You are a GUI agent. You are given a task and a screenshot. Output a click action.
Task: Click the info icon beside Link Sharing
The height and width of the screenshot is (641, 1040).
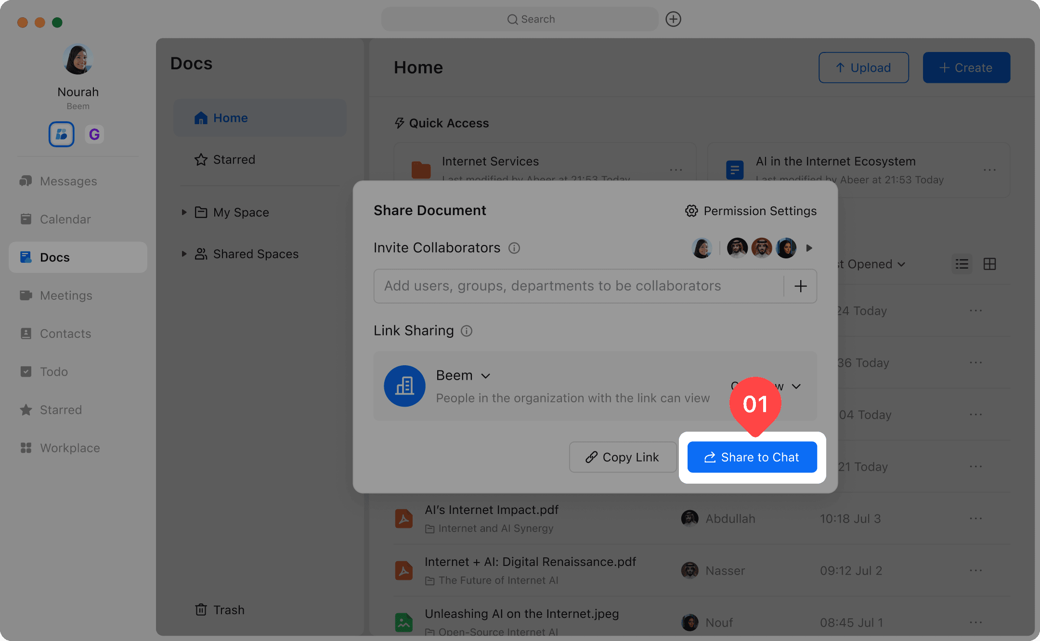point(466,331)
